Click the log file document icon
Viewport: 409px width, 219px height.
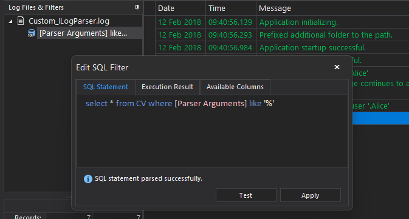[21, 21]
